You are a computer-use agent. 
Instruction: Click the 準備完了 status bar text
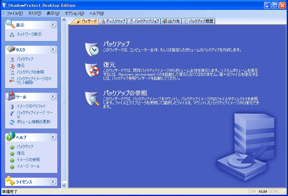pos(9,192)
